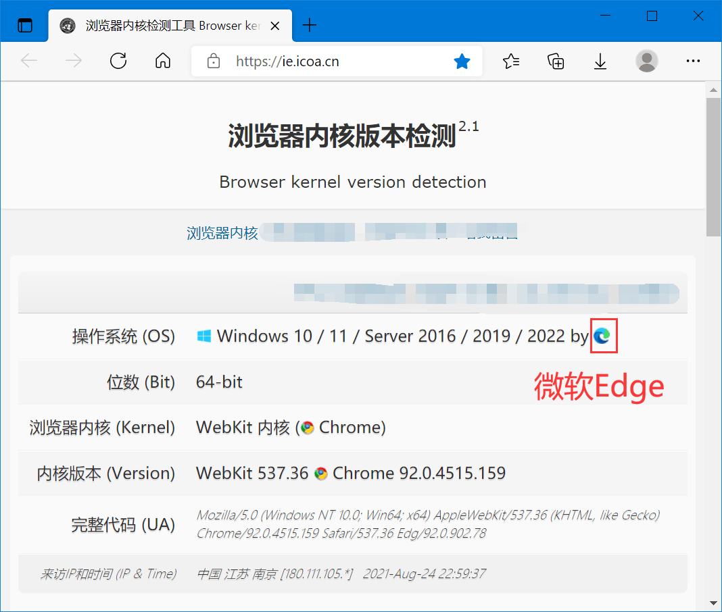Click the 内核版本 (Version) label
This screenshot has height=612, width=722.
[106, 474]
